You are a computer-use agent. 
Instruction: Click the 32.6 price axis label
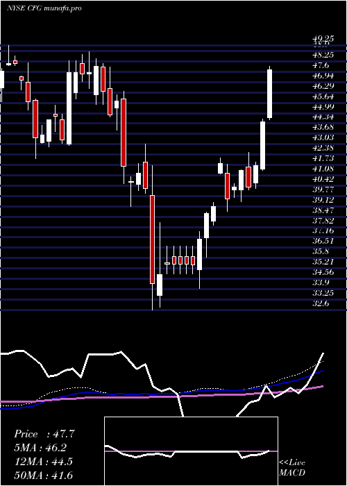click(x=321, y=303)
